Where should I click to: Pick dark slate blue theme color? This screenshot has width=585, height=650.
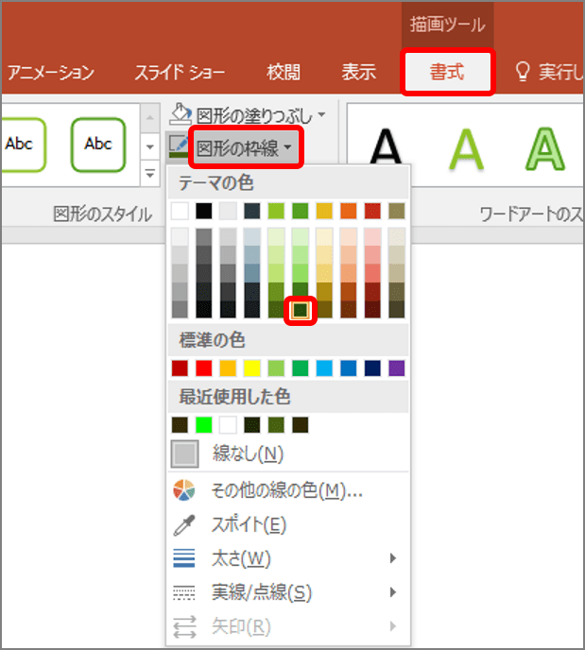252,211
